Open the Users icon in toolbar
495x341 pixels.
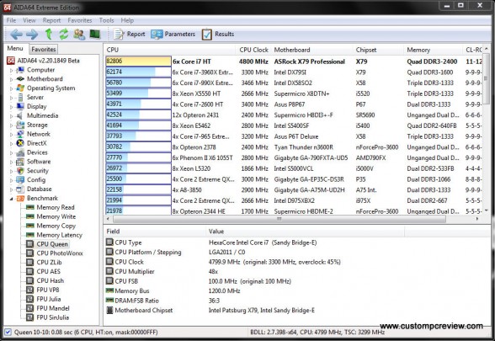tap(79, 34)
